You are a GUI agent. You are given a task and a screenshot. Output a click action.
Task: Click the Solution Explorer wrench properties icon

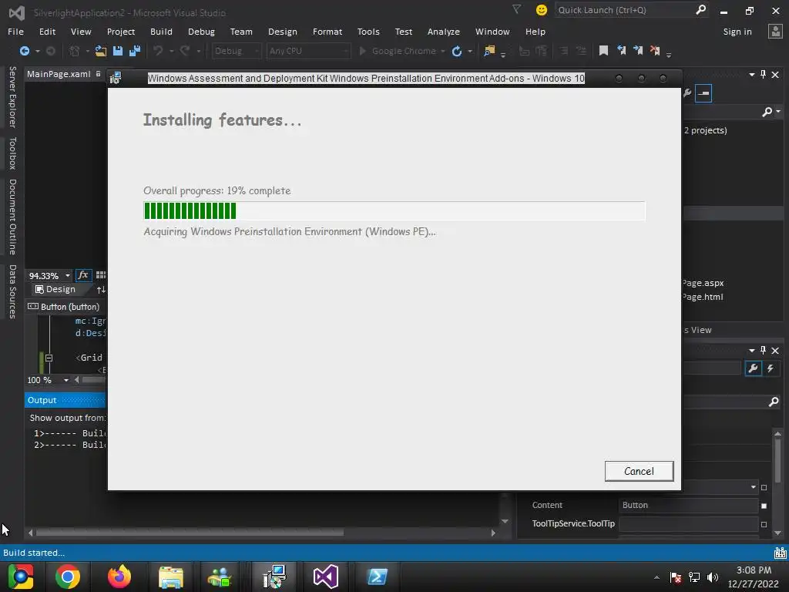pyautogui.click(x=687, y=92)
